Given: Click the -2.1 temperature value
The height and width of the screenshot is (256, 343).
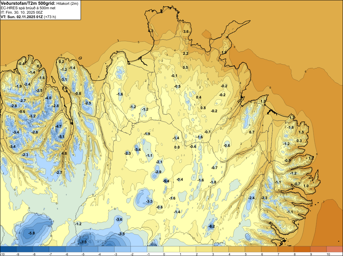Looking at the screenshot, I should point(159,162).
